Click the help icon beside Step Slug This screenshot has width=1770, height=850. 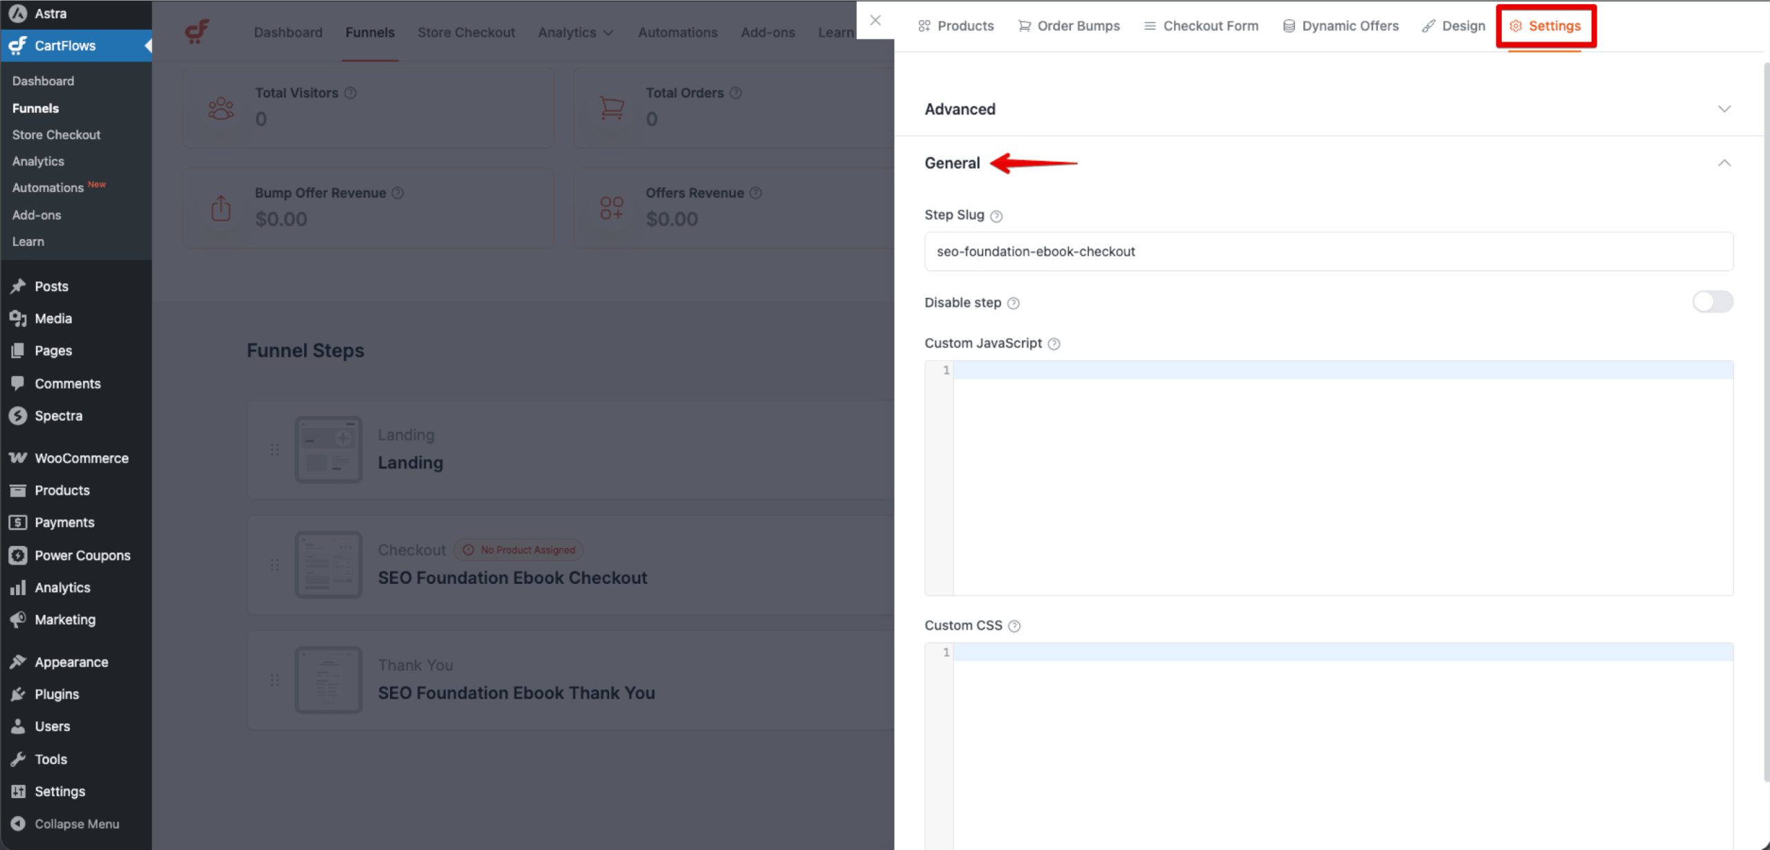(x=996, y=215)
